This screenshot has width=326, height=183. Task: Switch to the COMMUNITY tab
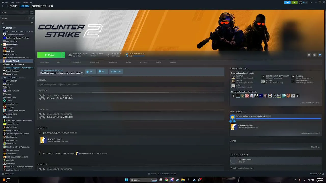[x=39, y=6]
